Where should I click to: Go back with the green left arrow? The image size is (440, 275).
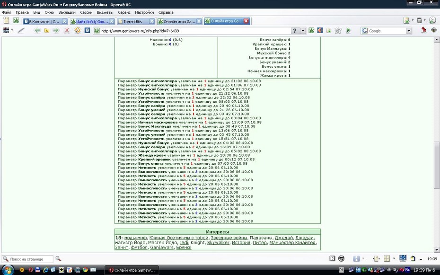37,31
